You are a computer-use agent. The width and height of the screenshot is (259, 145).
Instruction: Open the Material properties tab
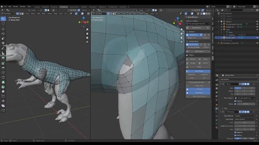click(x=217, y=127)
